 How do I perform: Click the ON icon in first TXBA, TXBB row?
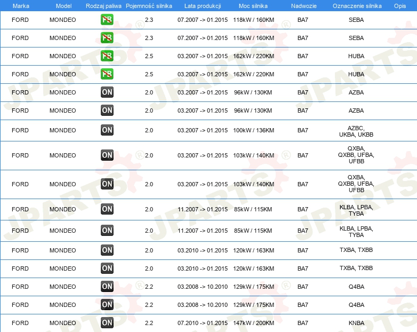[x=107, y=250]
